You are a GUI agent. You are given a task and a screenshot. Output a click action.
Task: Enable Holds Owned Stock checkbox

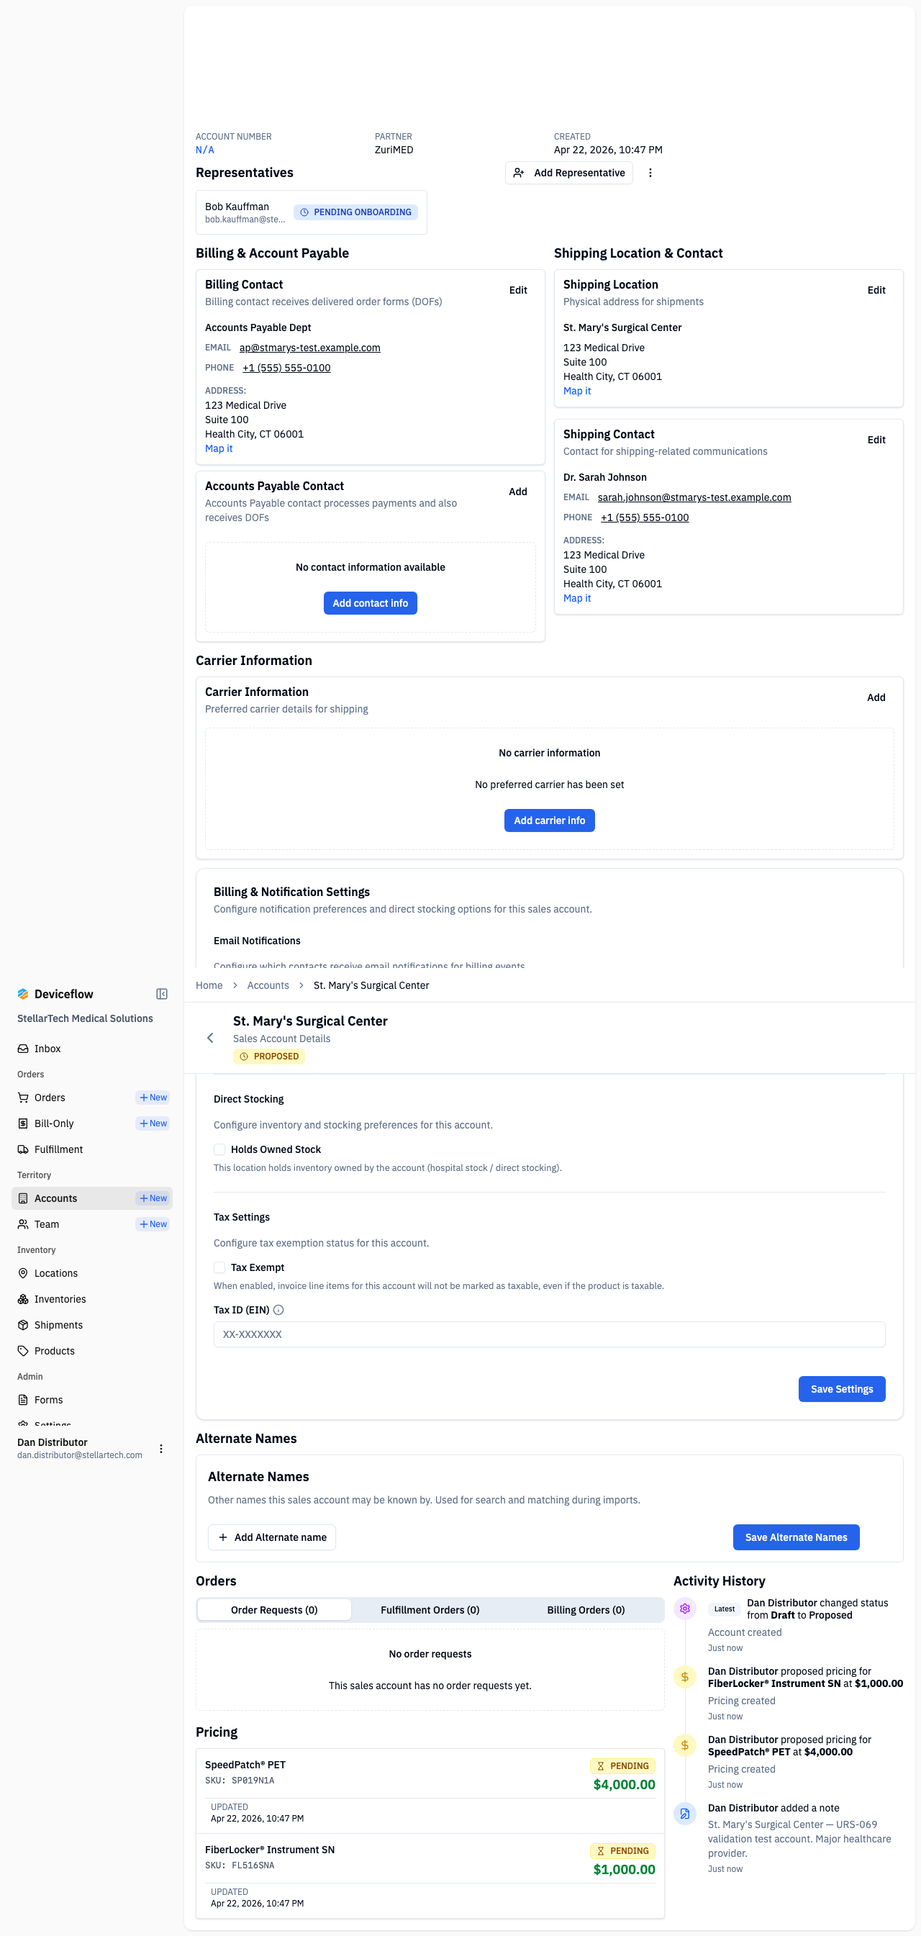point(219,1149)
